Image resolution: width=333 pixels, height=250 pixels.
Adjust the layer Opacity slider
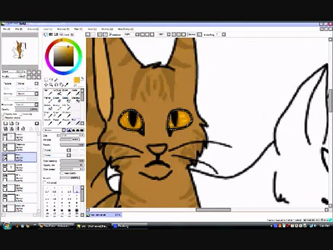tap(27, 110)
